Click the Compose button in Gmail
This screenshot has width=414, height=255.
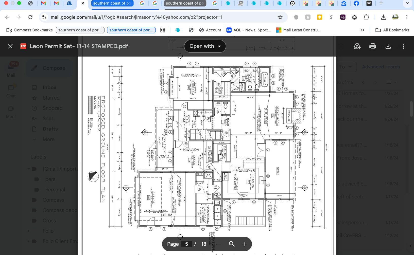[x=49, y=68]
